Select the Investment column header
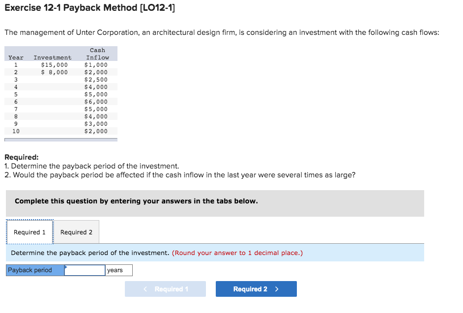The width and height of the screenshot is (463, 313). pyautogui.click(x=52, y=57)
